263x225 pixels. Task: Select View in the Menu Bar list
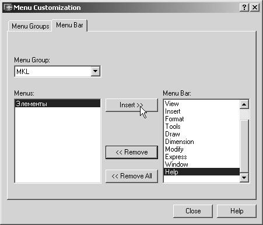pyautogui.click(x=202, y=104)
